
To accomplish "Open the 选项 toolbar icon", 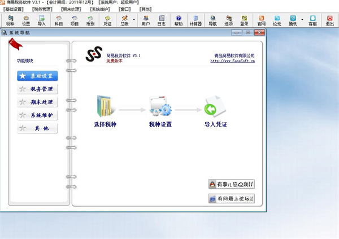I will (x=228, y=20).
